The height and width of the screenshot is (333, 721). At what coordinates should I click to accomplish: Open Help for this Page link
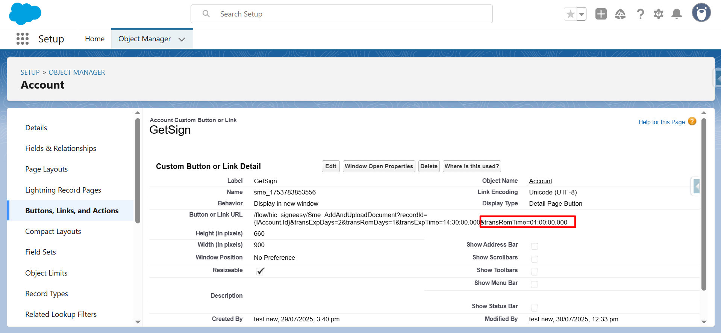pos(662,122)
